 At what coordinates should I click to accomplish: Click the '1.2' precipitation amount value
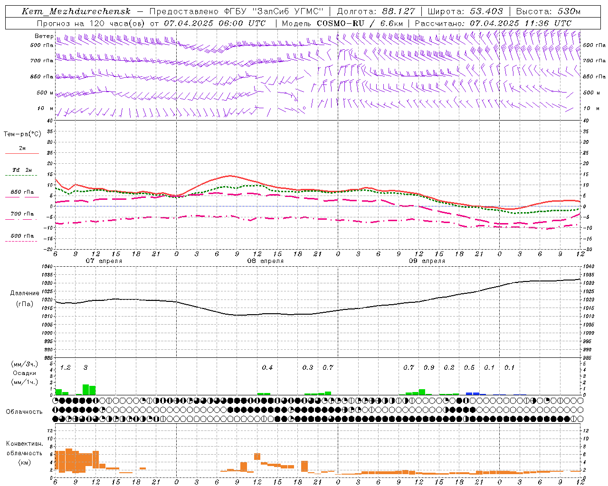point(66,368)
